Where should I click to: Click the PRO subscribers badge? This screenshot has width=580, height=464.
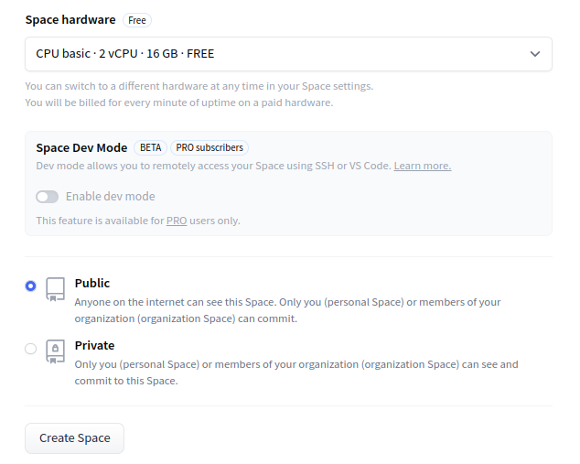tap(209, 148)
